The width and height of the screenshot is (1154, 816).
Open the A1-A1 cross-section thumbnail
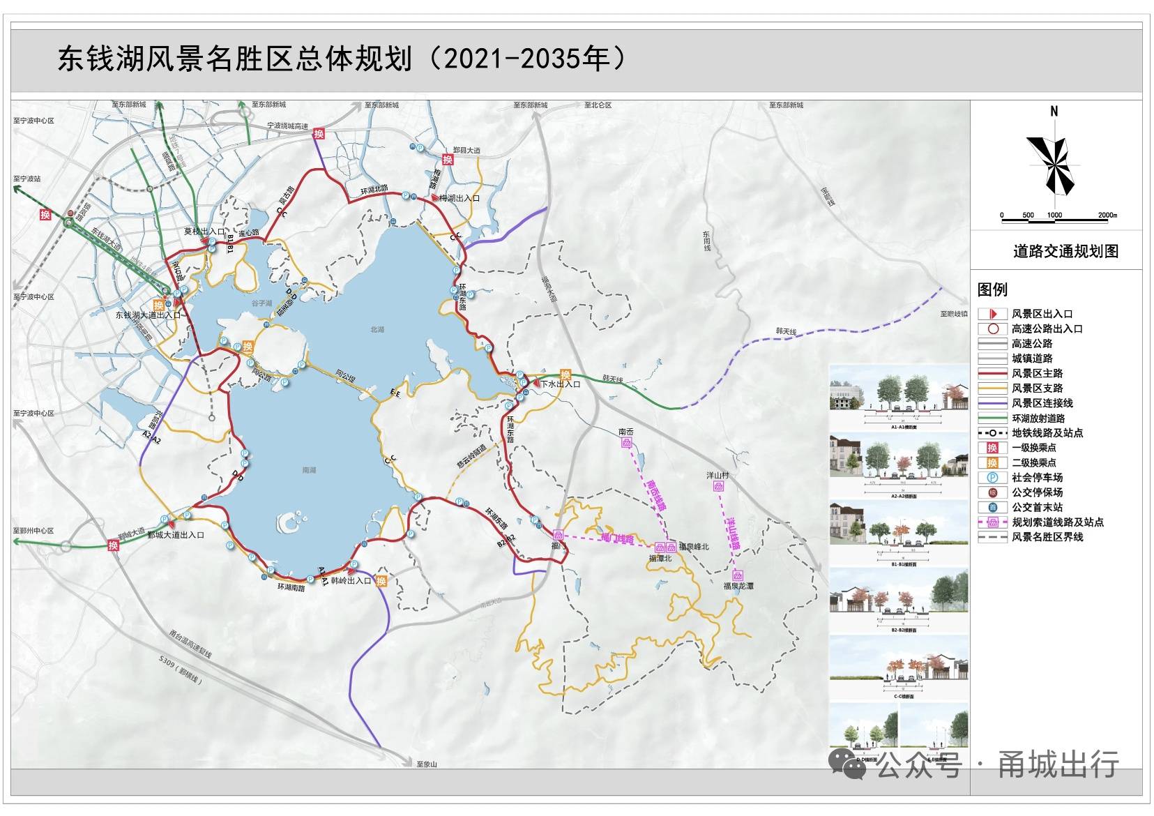coord(899,398)
